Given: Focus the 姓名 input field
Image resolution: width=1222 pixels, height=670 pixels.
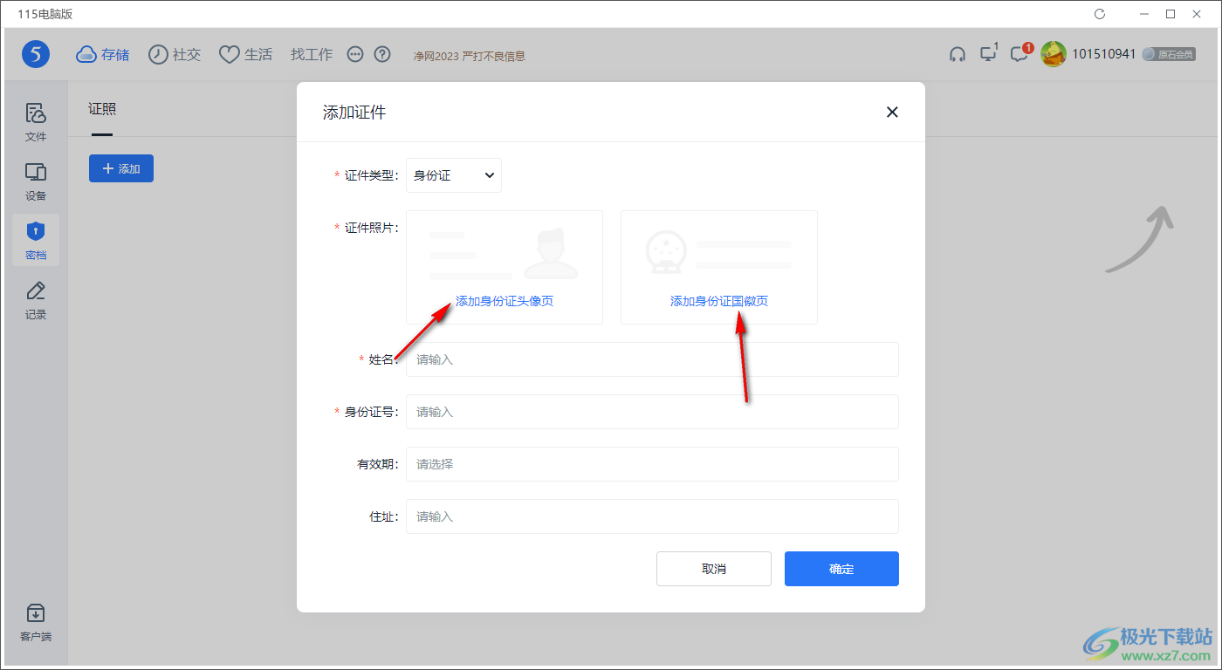Looking at the screenshot, I should point(652,359).
